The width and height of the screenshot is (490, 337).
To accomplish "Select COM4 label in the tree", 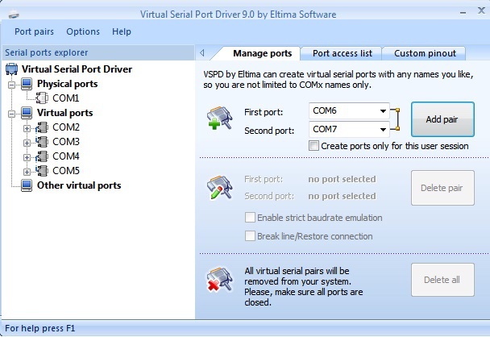I will click(x=66, y=156).
